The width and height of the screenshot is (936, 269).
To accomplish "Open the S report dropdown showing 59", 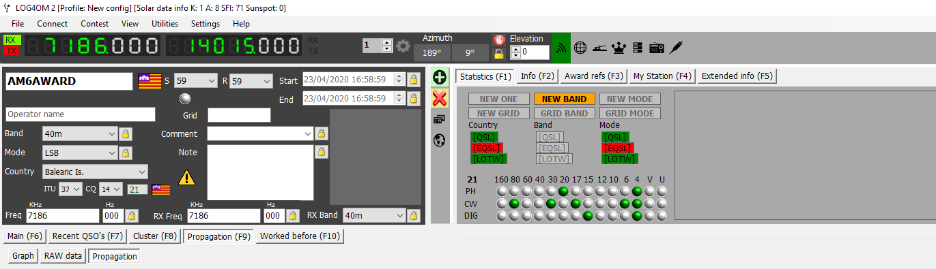I will click(x=196, y=80).
